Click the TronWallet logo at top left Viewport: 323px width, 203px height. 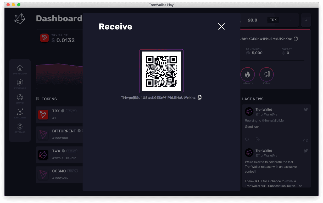point(20,19)
